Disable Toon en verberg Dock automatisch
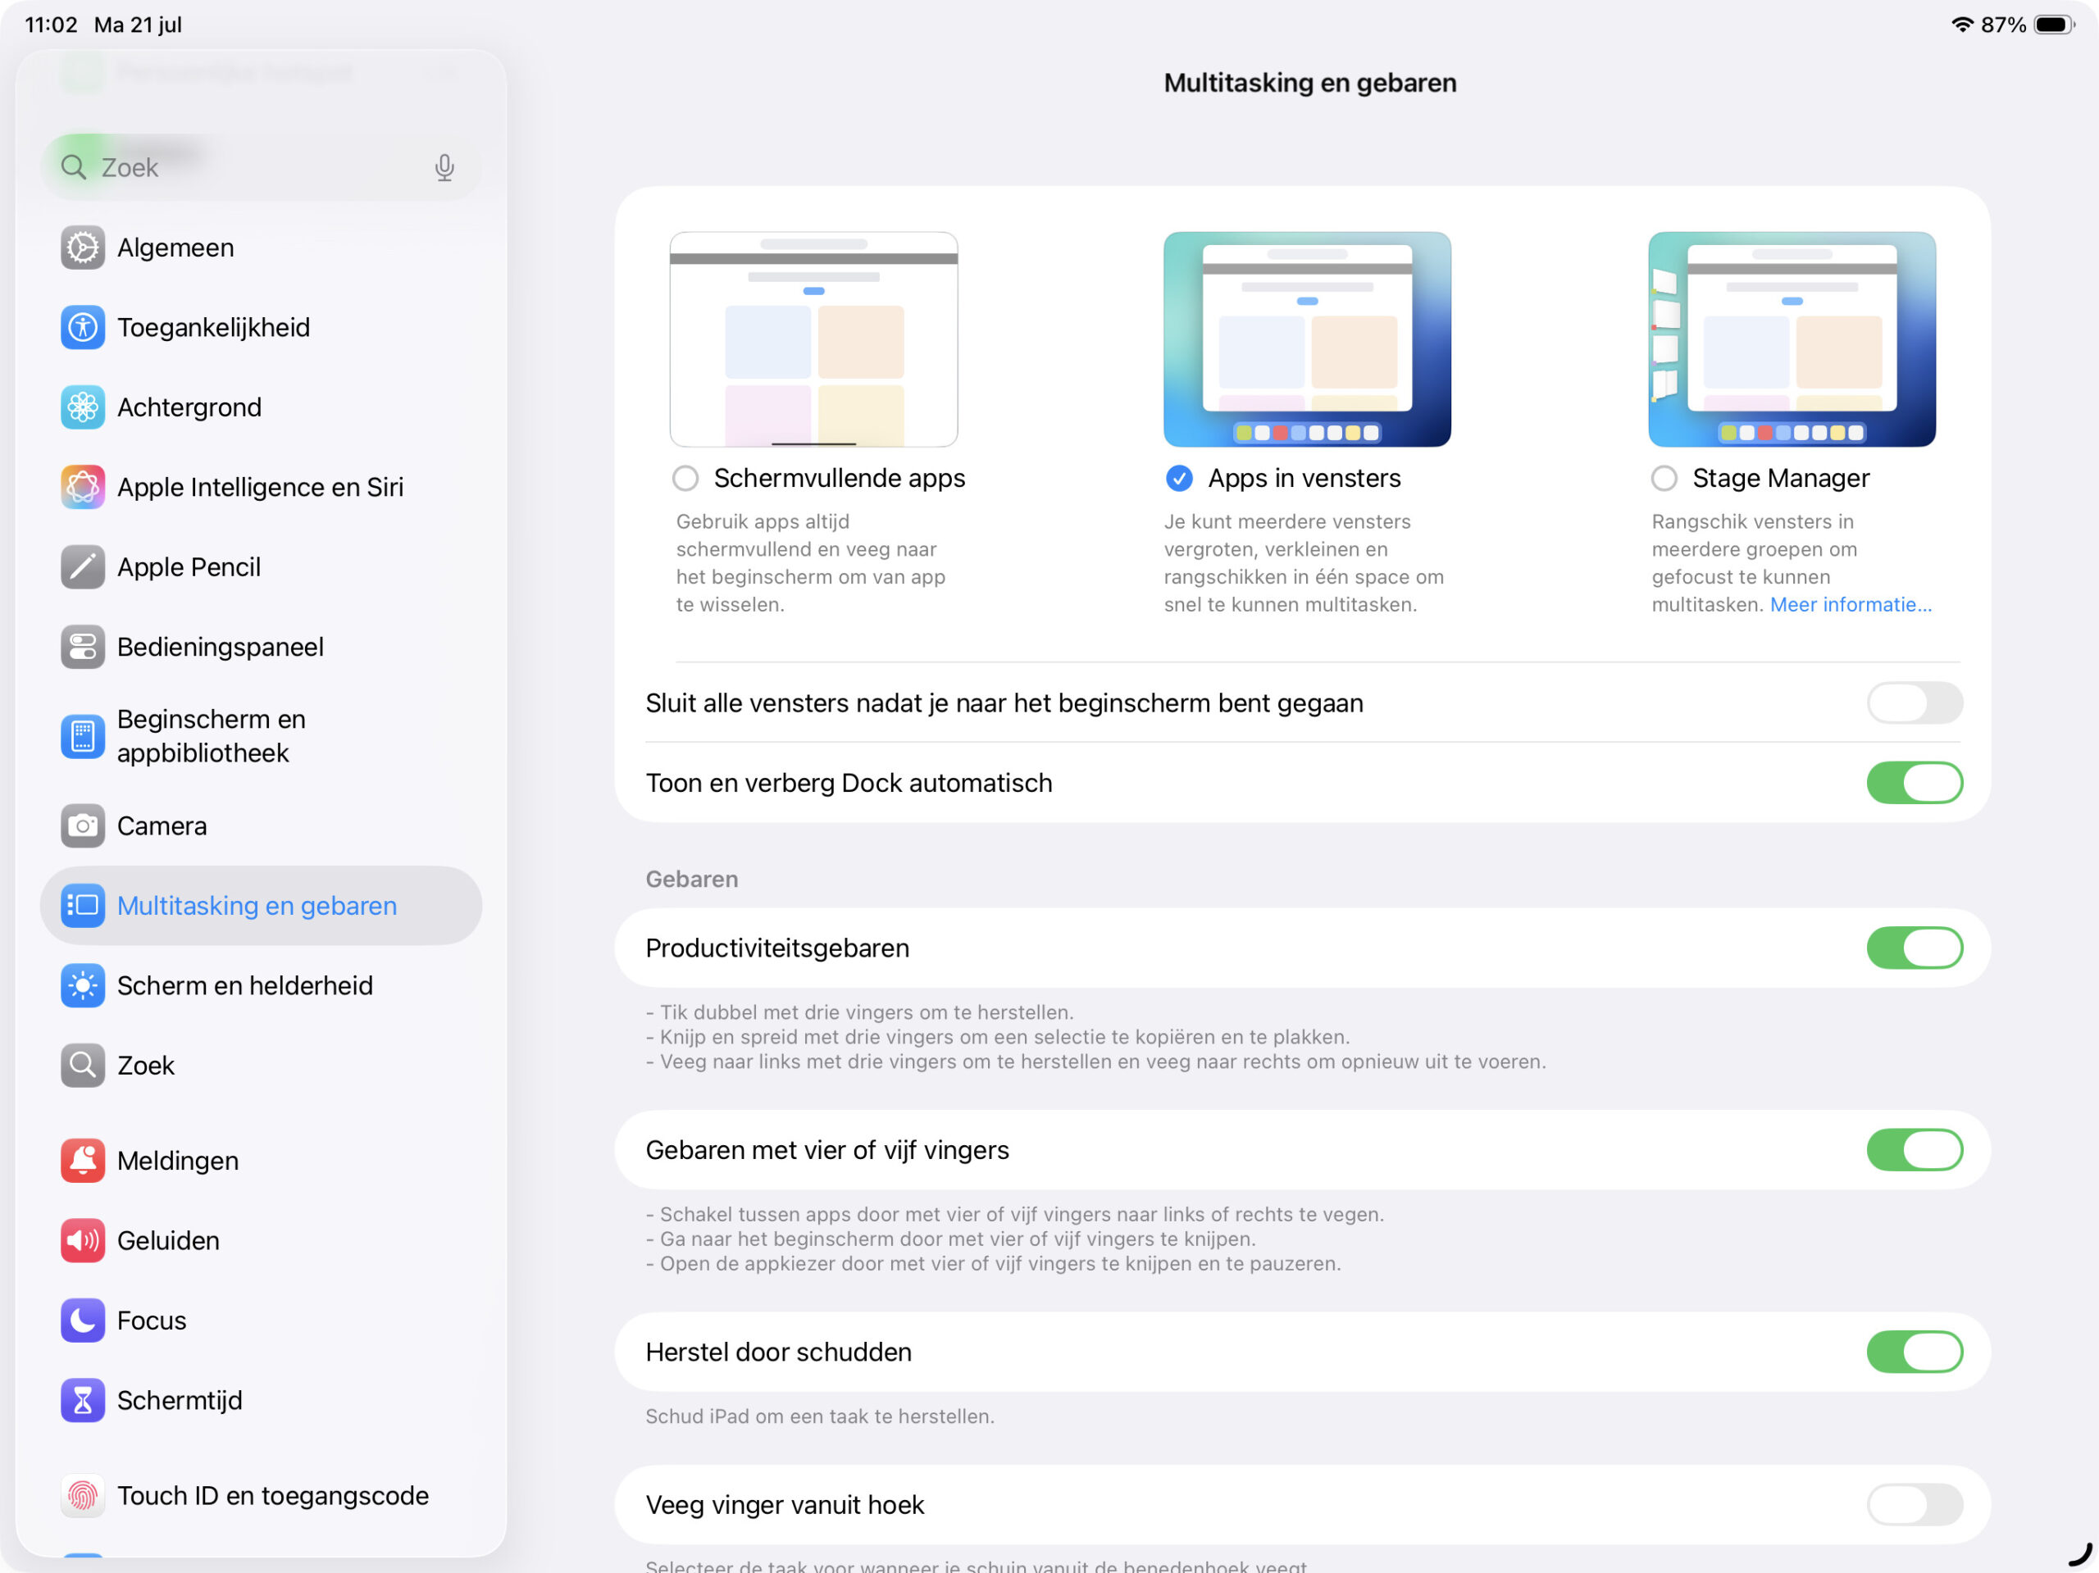Image resolution: width=2099 pixels, height=1573 pixels. [x=1913, y=783]
